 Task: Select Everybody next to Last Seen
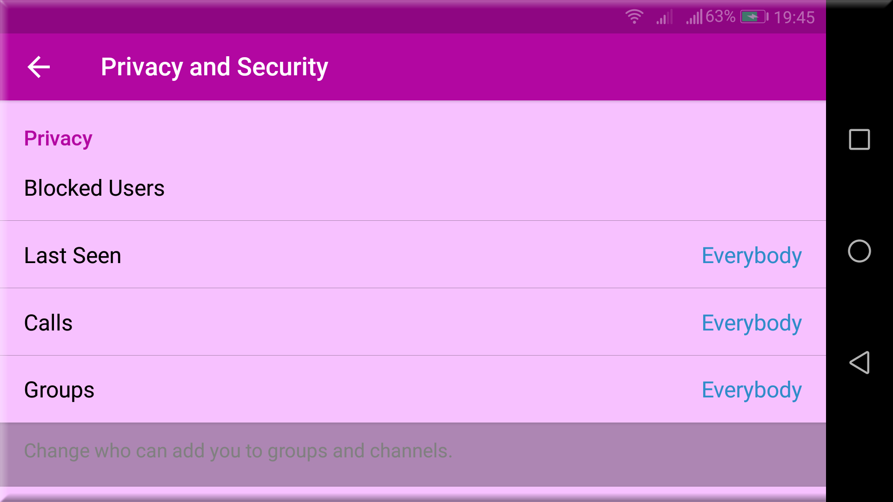coord(752,255)
